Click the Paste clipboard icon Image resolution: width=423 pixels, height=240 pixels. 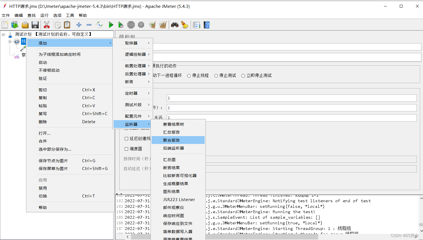67,25
